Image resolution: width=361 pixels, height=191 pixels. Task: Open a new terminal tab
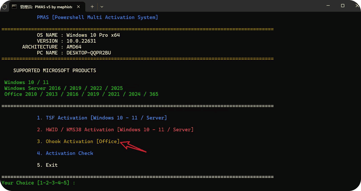click(x=92, y=6)
